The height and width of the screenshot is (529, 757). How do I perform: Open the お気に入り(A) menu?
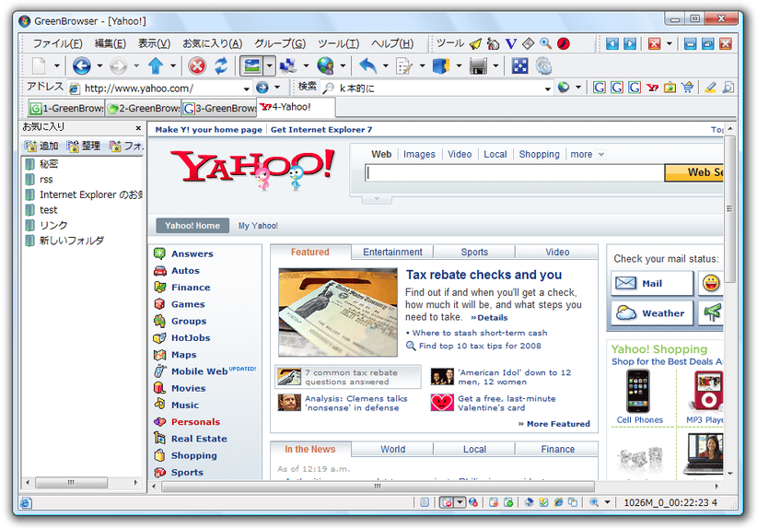(x=213, y=43)
